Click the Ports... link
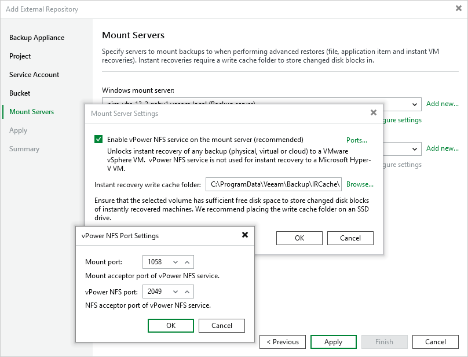This screenshot has width=468, height=357. tap(356, 140)
